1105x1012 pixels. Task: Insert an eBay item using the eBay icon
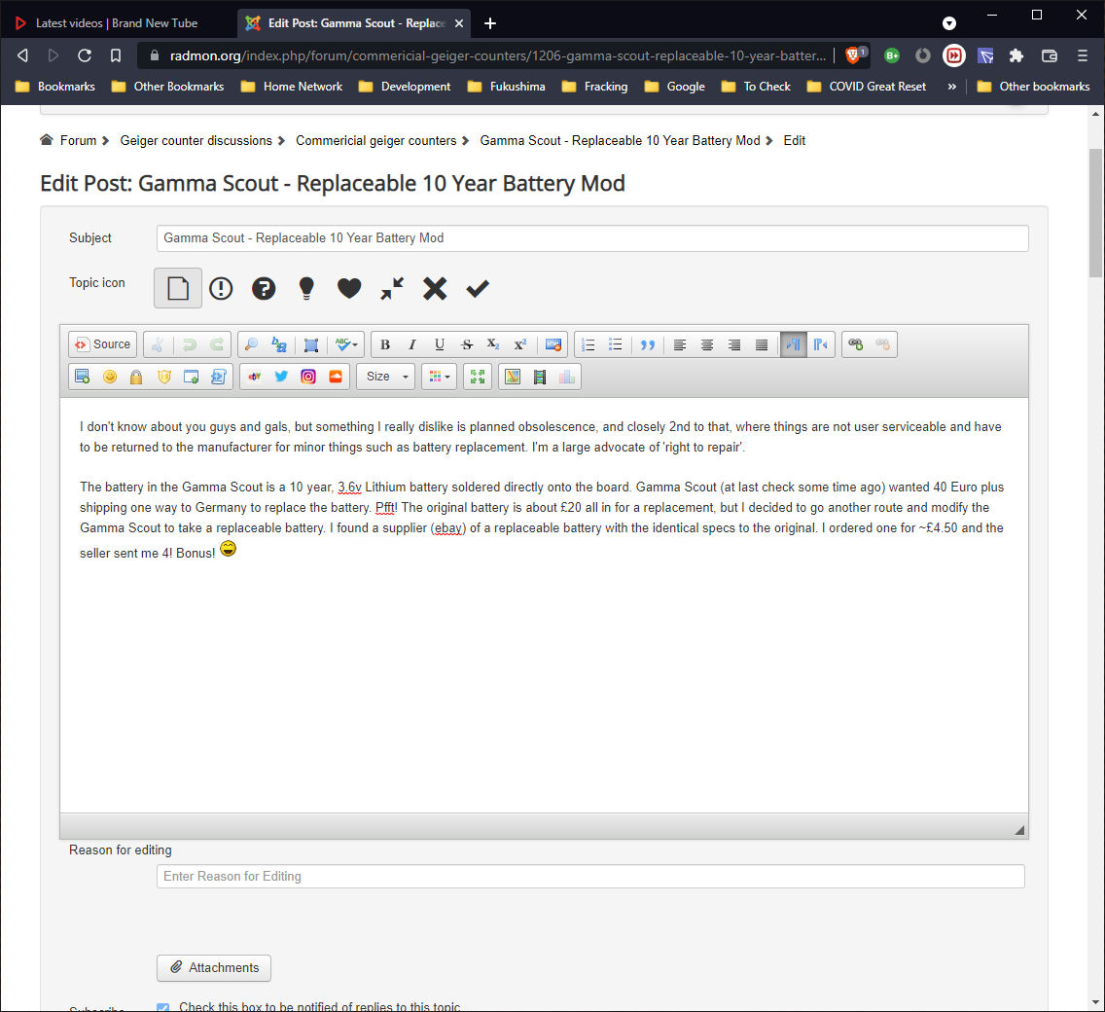(x=255, y=378)
